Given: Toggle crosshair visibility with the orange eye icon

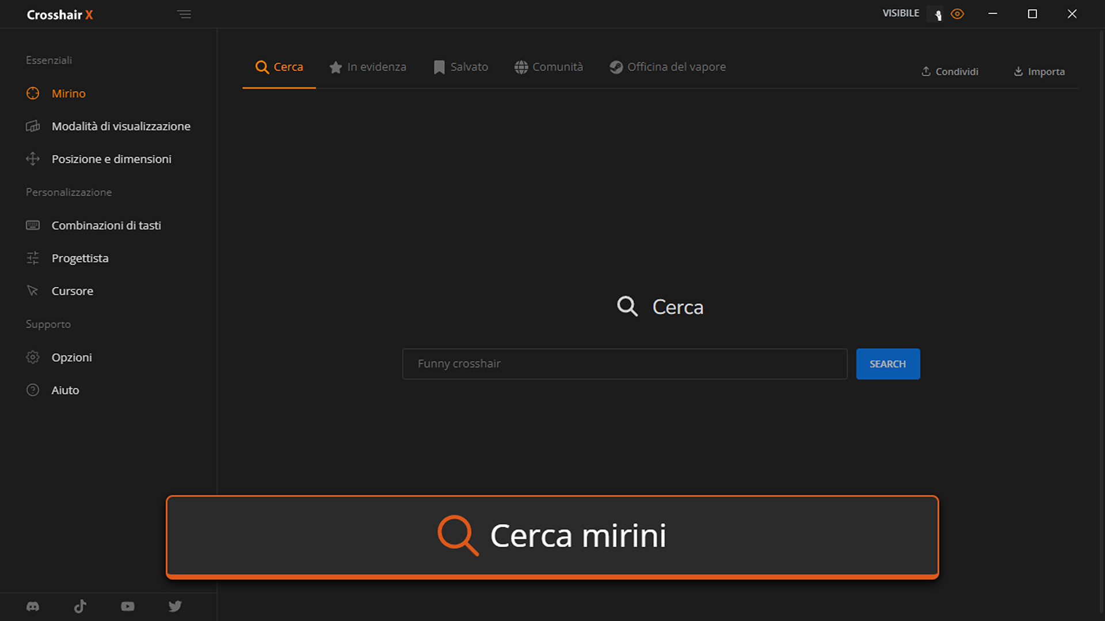Looking at the screenshot, I should [957, 14].
